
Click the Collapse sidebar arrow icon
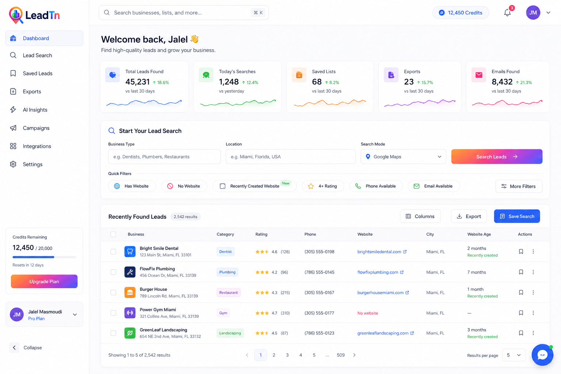pos(14,347)
